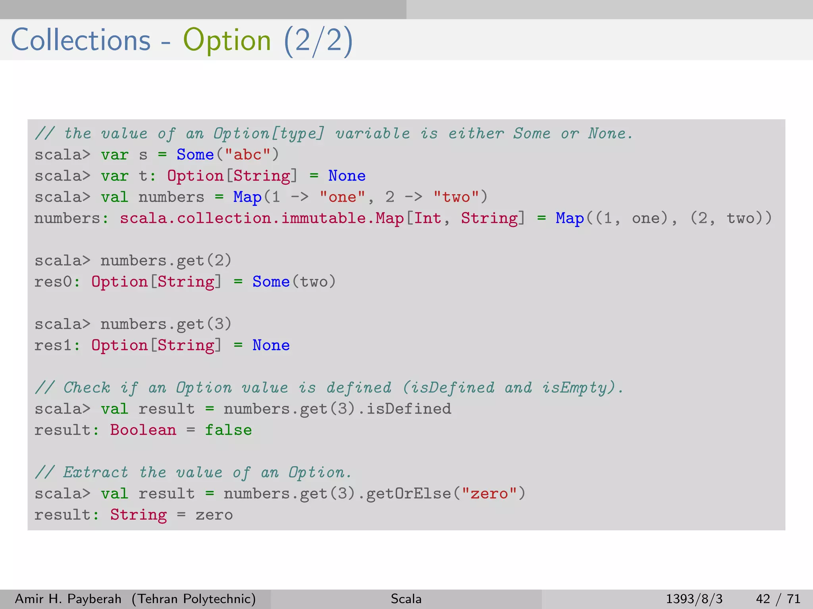Click the 'scala> numbers.get(2)' line
813x609 pixels.
133,261
